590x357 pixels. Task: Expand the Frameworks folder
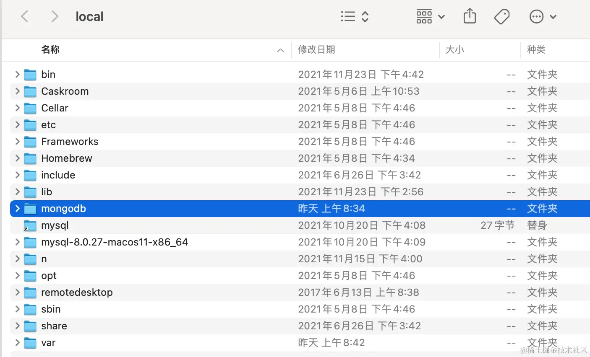click(x=17, y=142)
